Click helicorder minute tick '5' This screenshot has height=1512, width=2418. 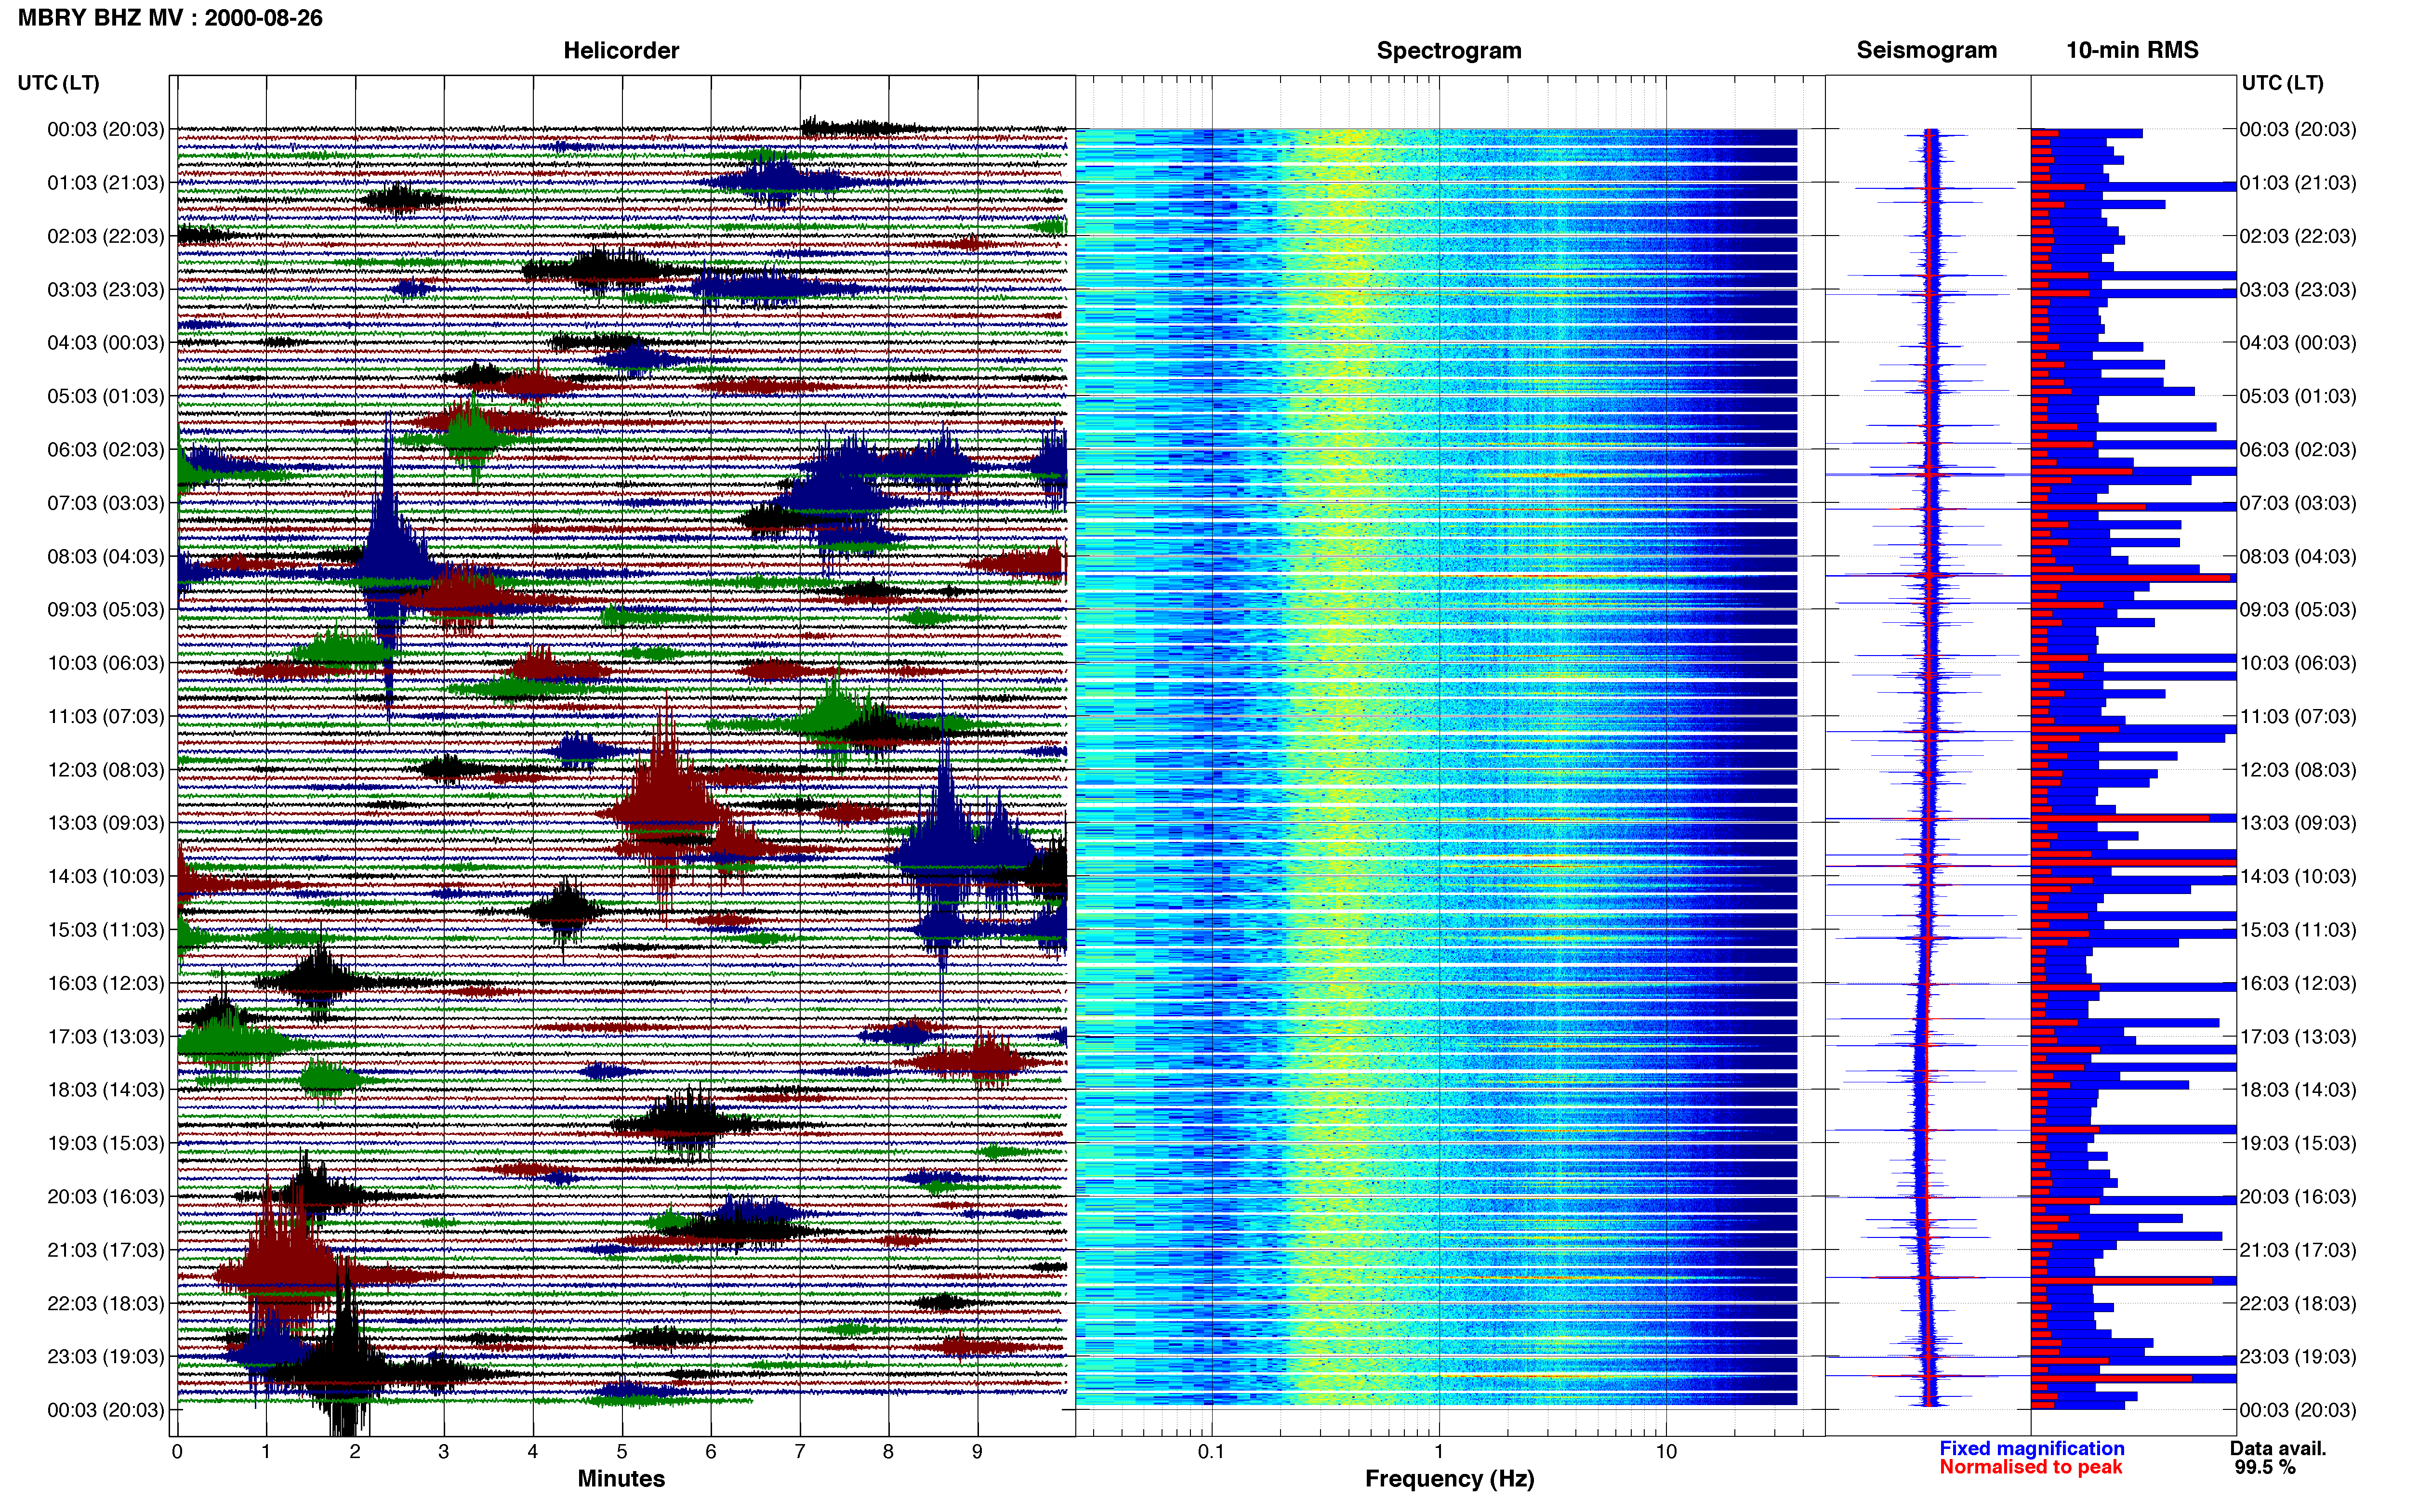622,1452
